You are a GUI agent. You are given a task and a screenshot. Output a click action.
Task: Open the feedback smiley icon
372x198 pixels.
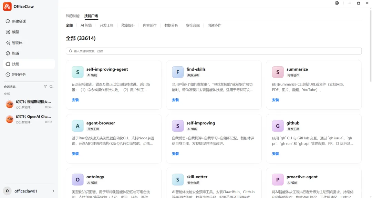337,3
